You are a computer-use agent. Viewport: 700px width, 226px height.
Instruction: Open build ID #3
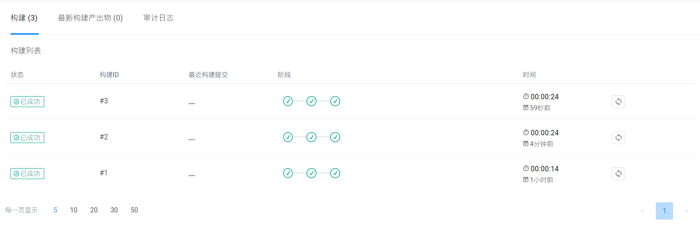[104, 101]
